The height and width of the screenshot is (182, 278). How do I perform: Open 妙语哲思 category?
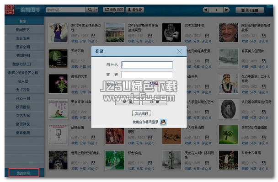[24, 107]
